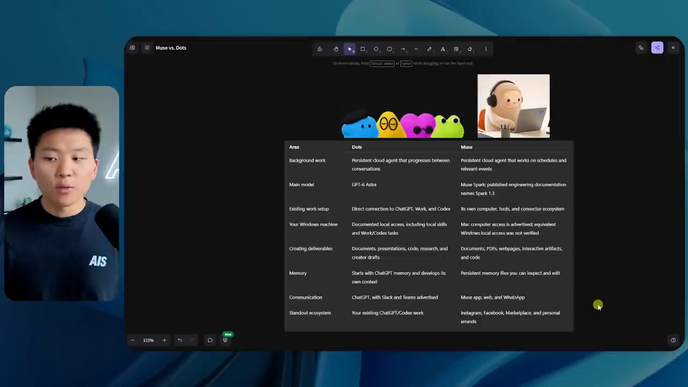Click the 'Standout ecosystem' row label

310,313
